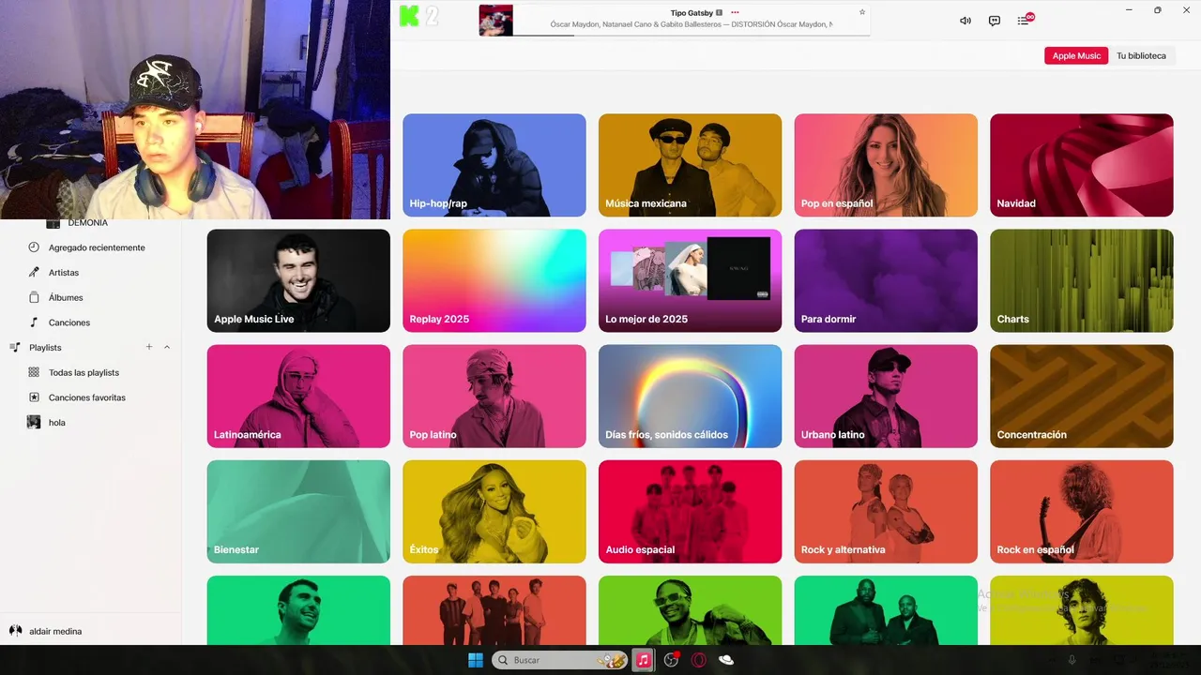This screenshot has width=1201, height=675.
Task: Open the play queue list icon
Action: pos(1025,20)
